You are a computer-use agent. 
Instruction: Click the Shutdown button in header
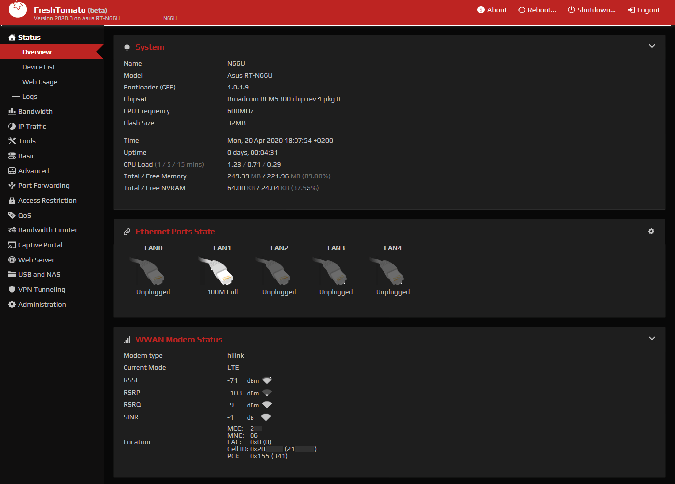pyautogui.click(x=591, y=10)
